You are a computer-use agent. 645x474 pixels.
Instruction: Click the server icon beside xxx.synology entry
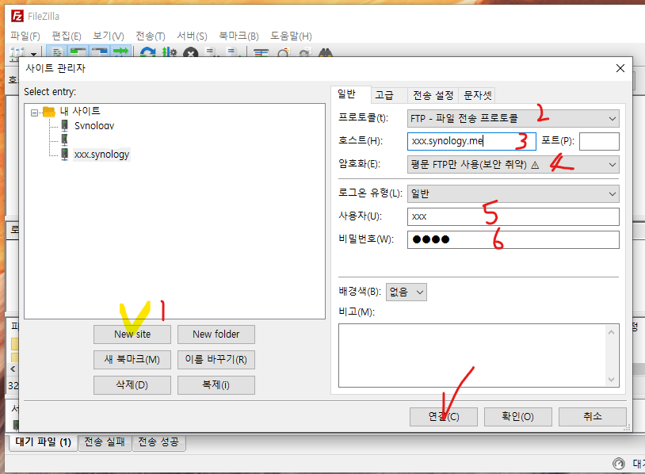65,155
